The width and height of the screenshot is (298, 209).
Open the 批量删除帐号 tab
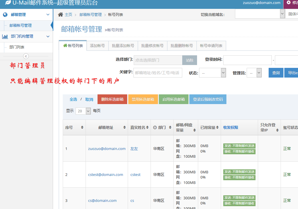coord(182,46)
